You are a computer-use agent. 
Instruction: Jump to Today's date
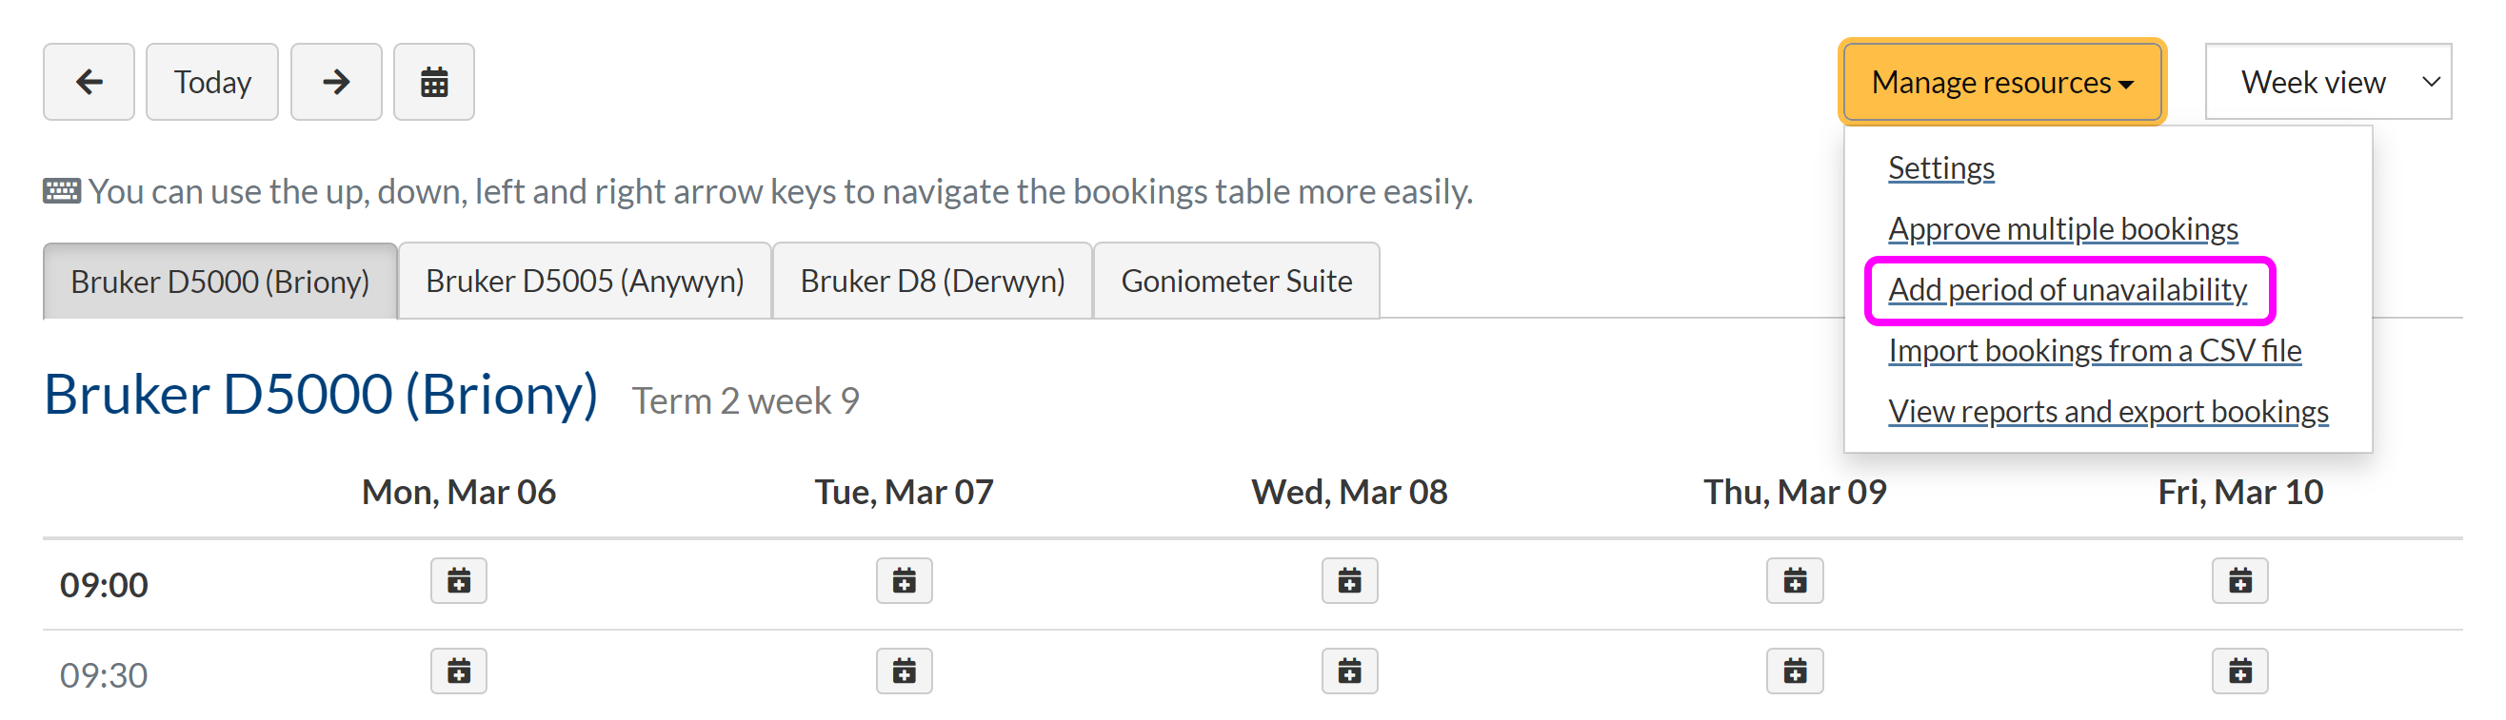point(212,82)
